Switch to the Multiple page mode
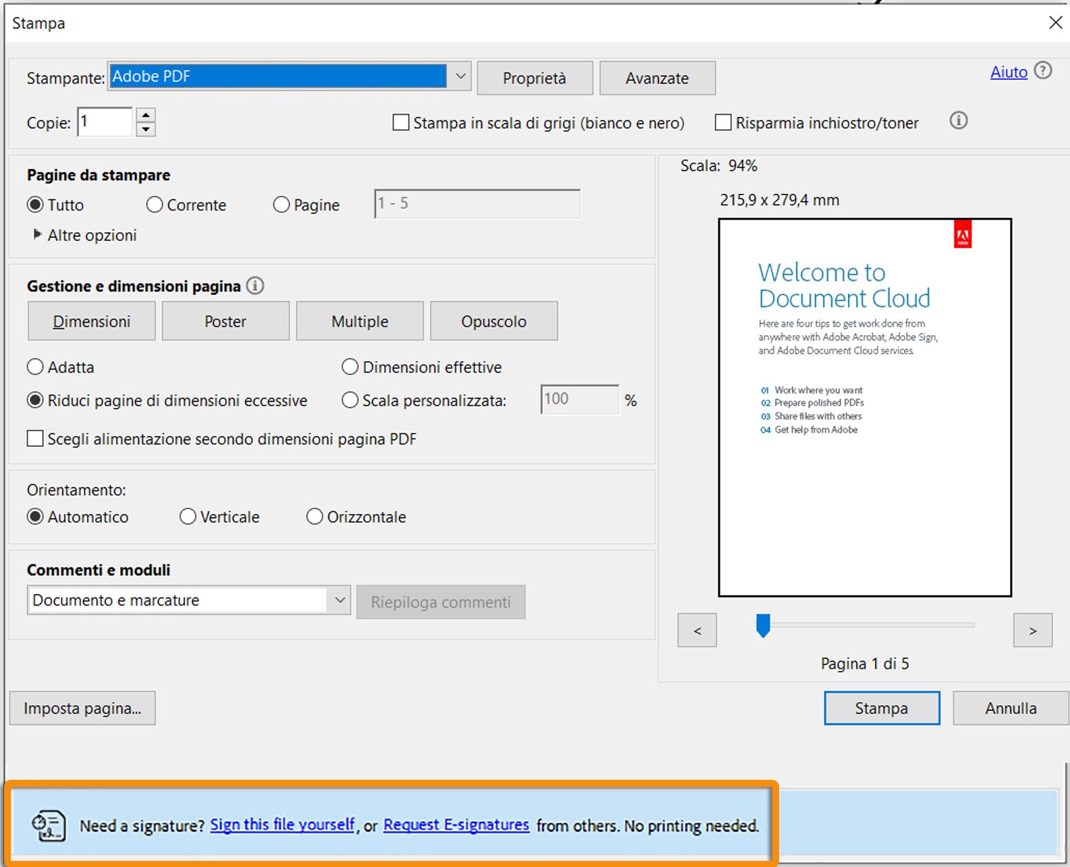The height and width of the screenshot is (867, 1070). tap(360, 321)
